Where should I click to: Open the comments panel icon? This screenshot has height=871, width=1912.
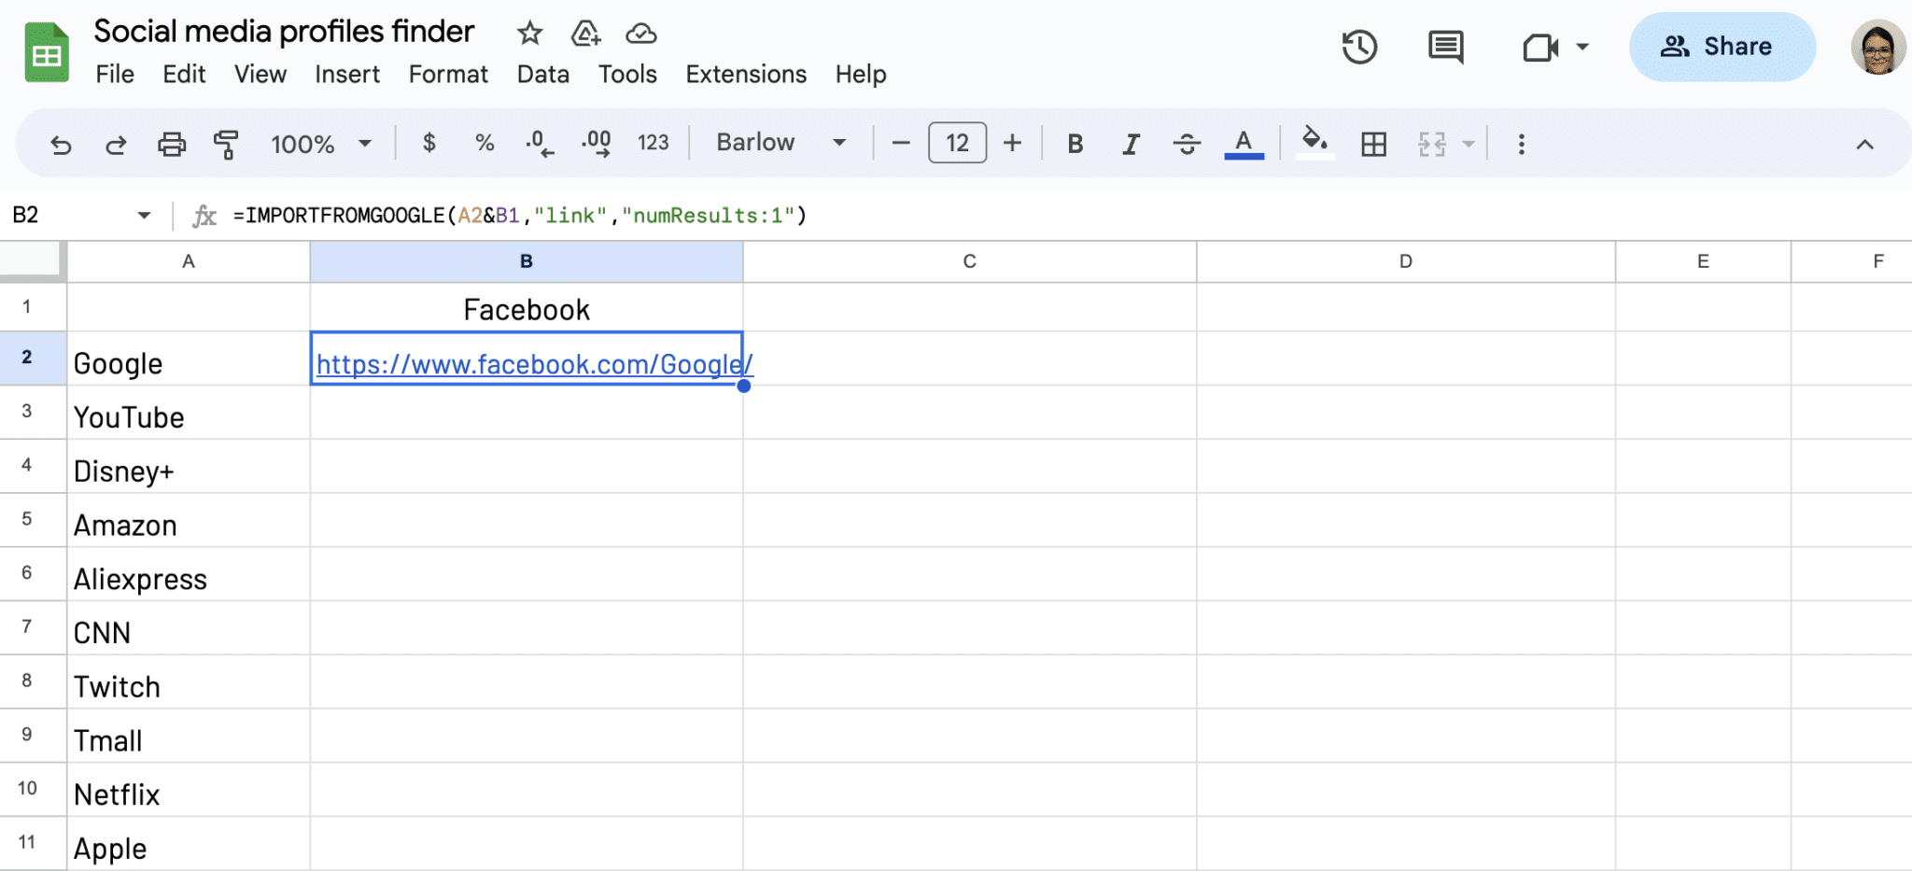[x=1445, y=47]
